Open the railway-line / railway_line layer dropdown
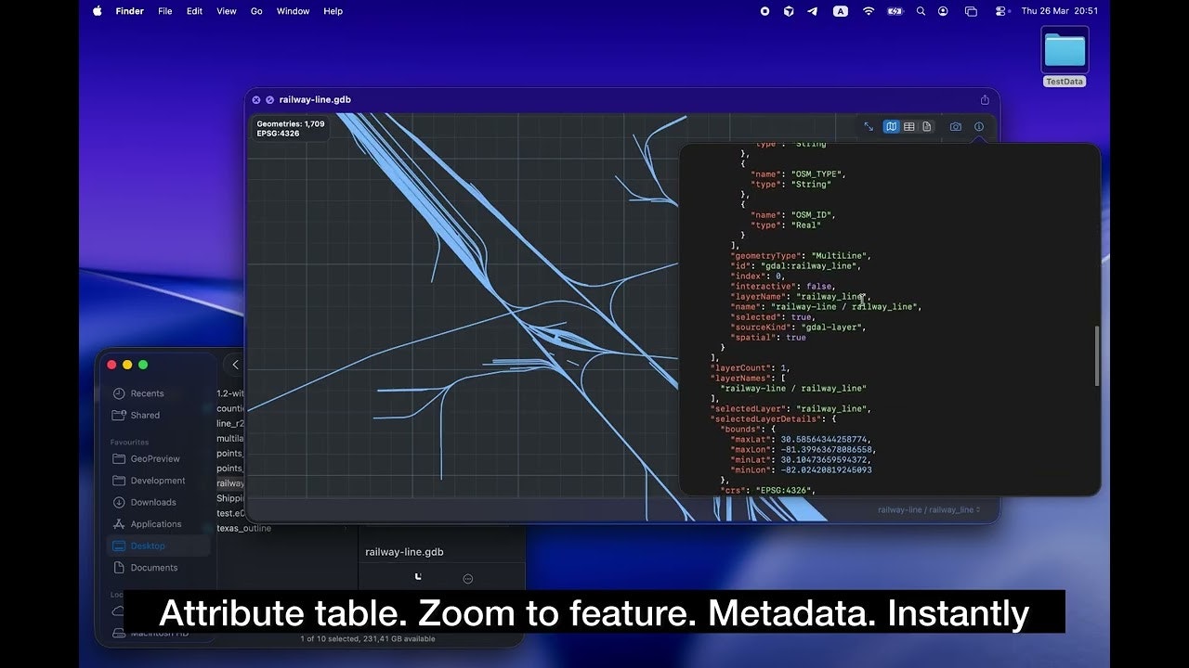 click(929, 509)
